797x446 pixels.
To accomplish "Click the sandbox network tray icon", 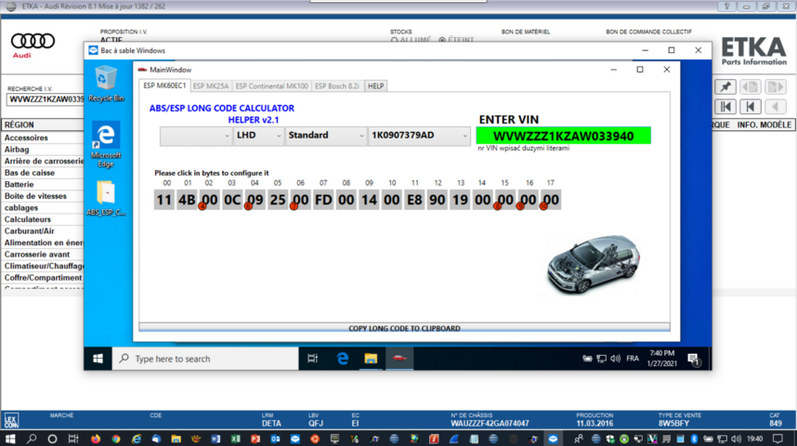I will point(601,359).
